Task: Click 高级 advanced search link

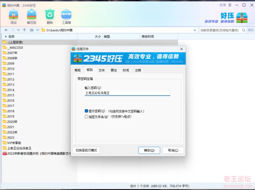Action: (x=251, y=30)
